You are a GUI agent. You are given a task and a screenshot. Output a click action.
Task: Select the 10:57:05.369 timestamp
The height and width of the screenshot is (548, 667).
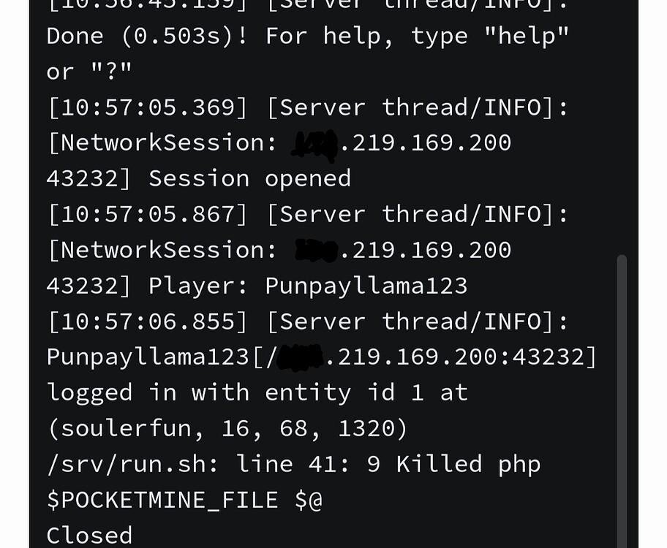[x=147, y=107]
